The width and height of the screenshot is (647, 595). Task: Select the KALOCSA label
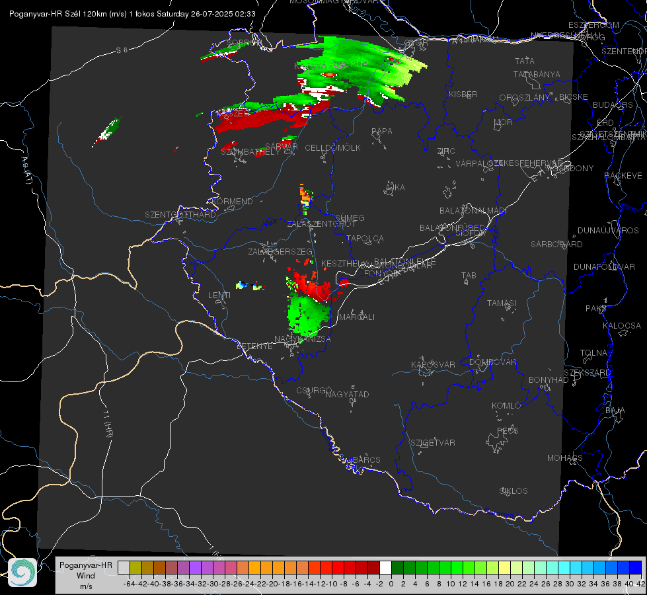621,325
